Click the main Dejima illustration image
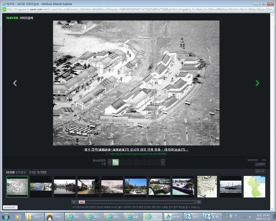The image size is (276, 221). point(136,83)
